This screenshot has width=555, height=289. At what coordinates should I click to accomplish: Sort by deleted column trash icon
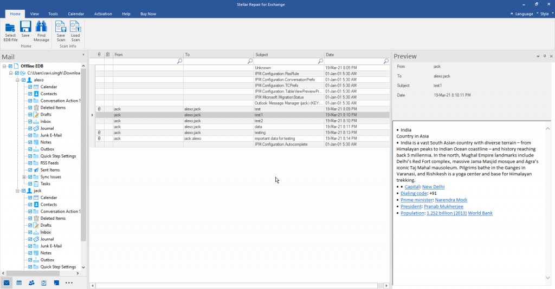coord(108,55)
